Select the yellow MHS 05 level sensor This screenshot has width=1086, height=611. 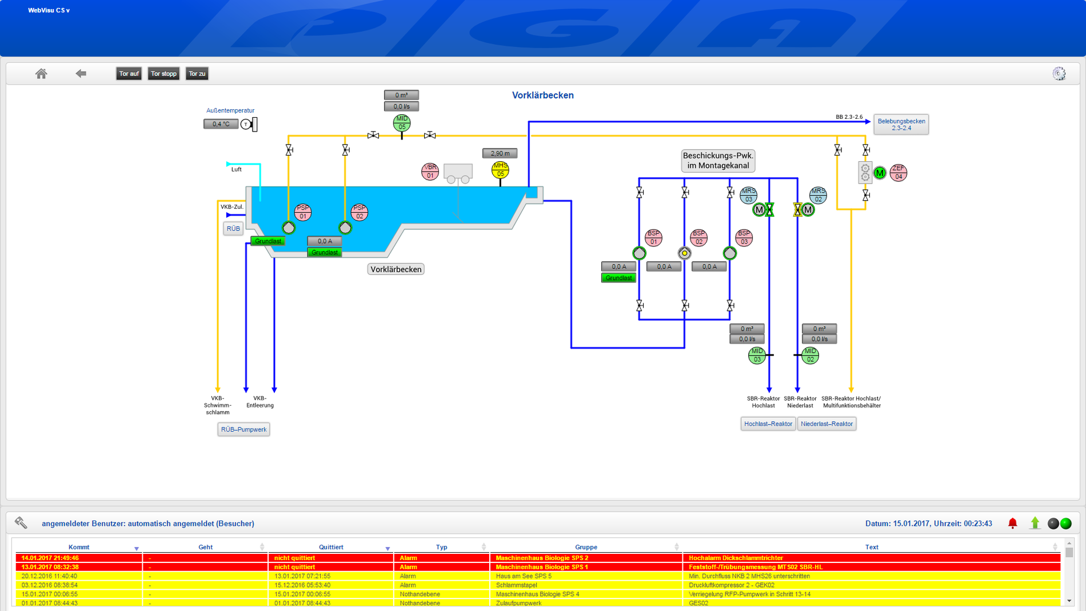[x=500, y=170]
